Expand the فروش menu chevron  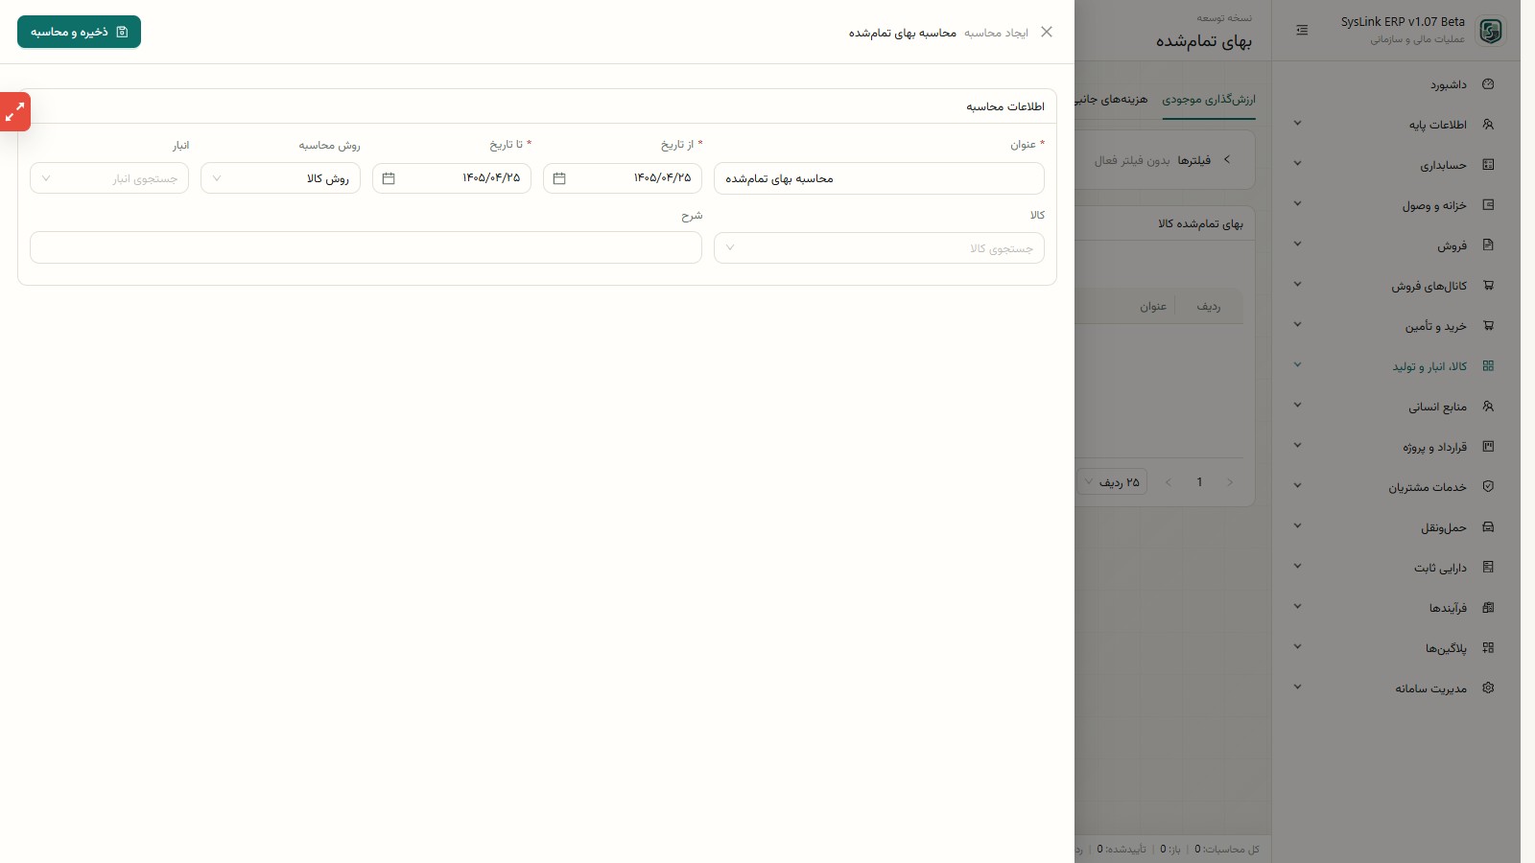point(1297,245)
